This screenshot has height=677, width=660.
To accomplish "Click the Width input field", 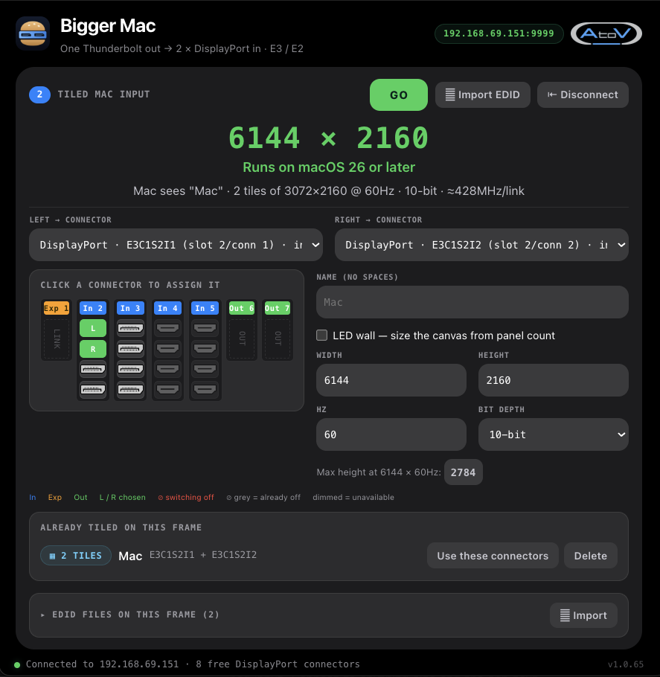I will point(391,380).
